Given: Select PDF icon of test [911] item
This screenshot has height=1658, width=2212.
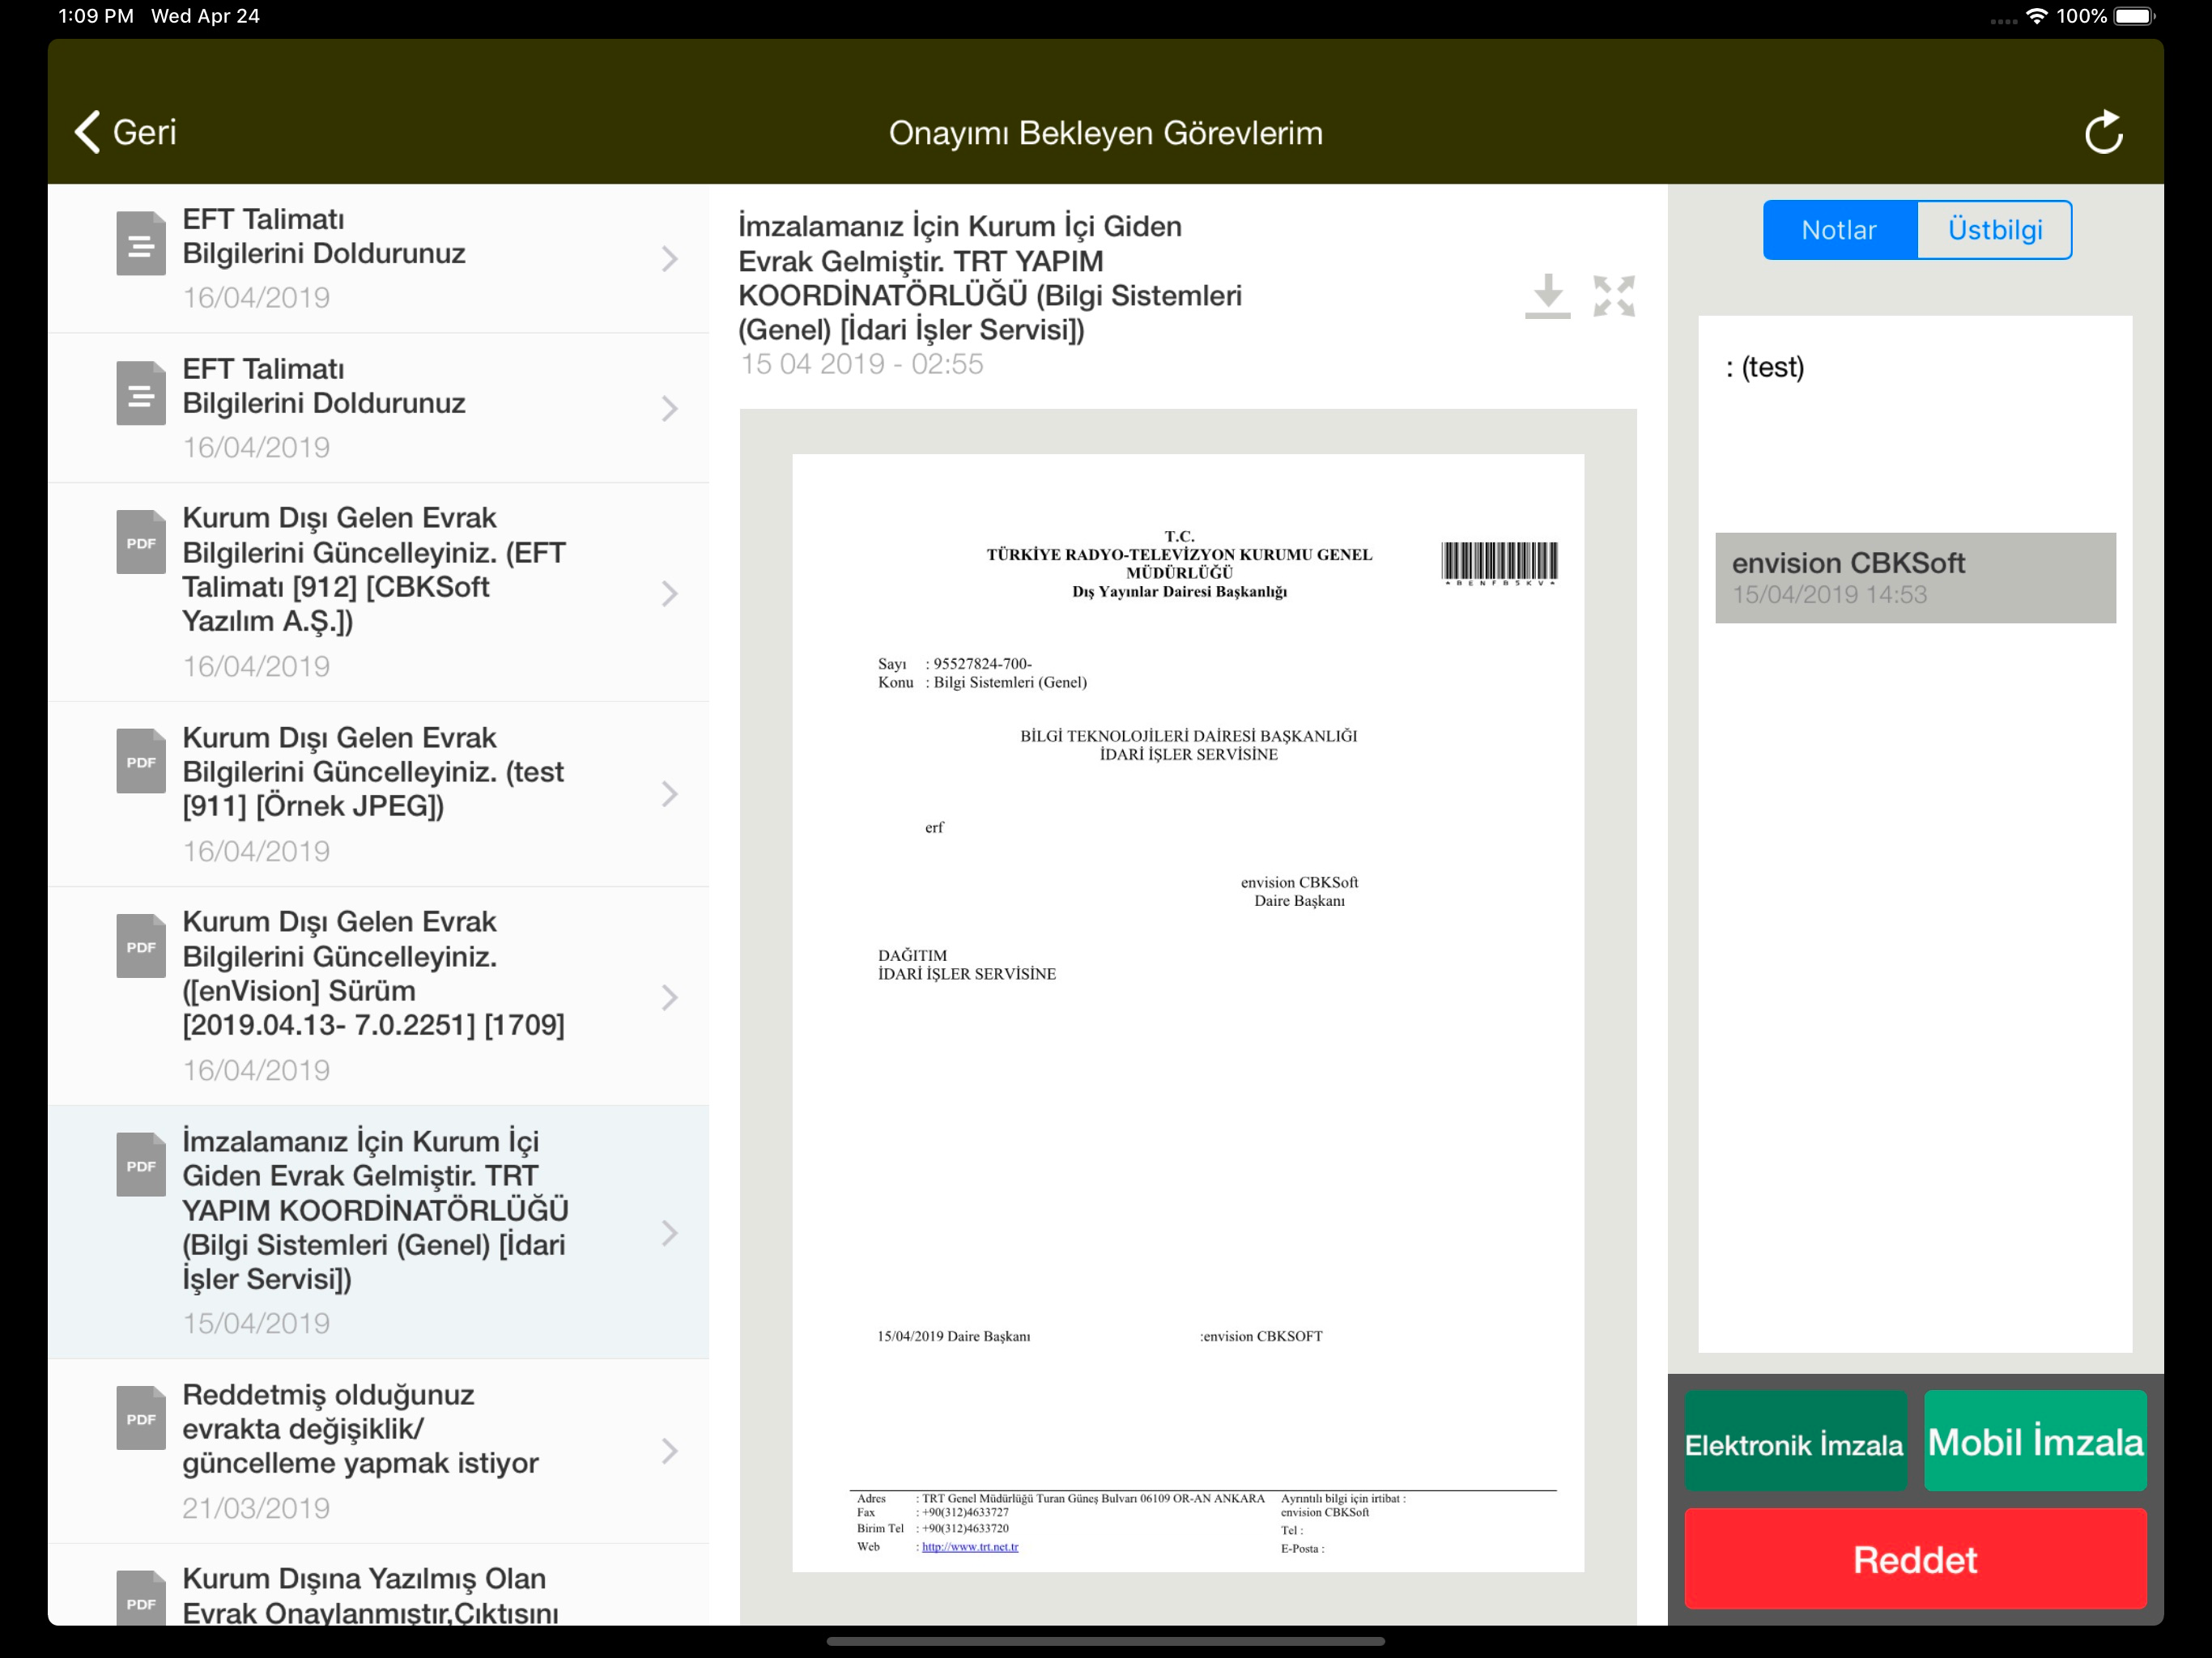Looking at the screenshot, I should coord(141,761).
